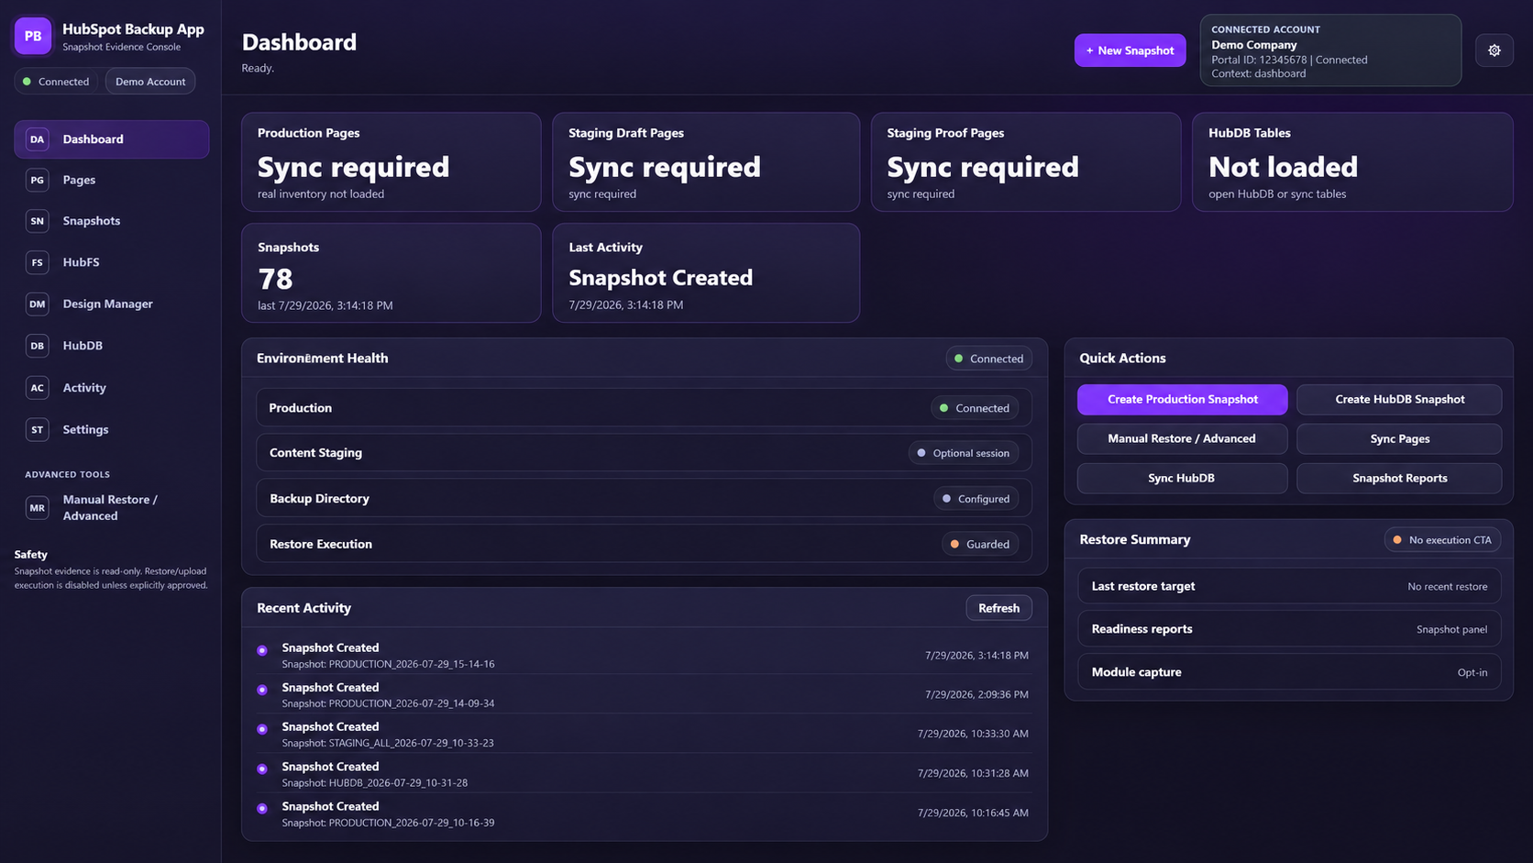This screenshot has width=1533, height=863.
Task: Open the Dashboard menu item
Action: click(112, 139)
